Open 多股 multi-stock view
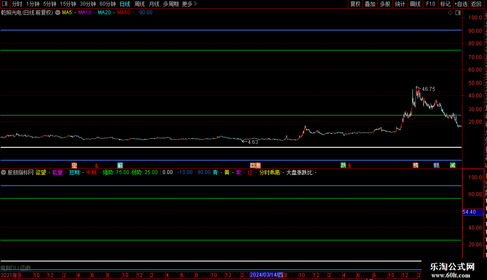487x280 pixels. point(385,4)
